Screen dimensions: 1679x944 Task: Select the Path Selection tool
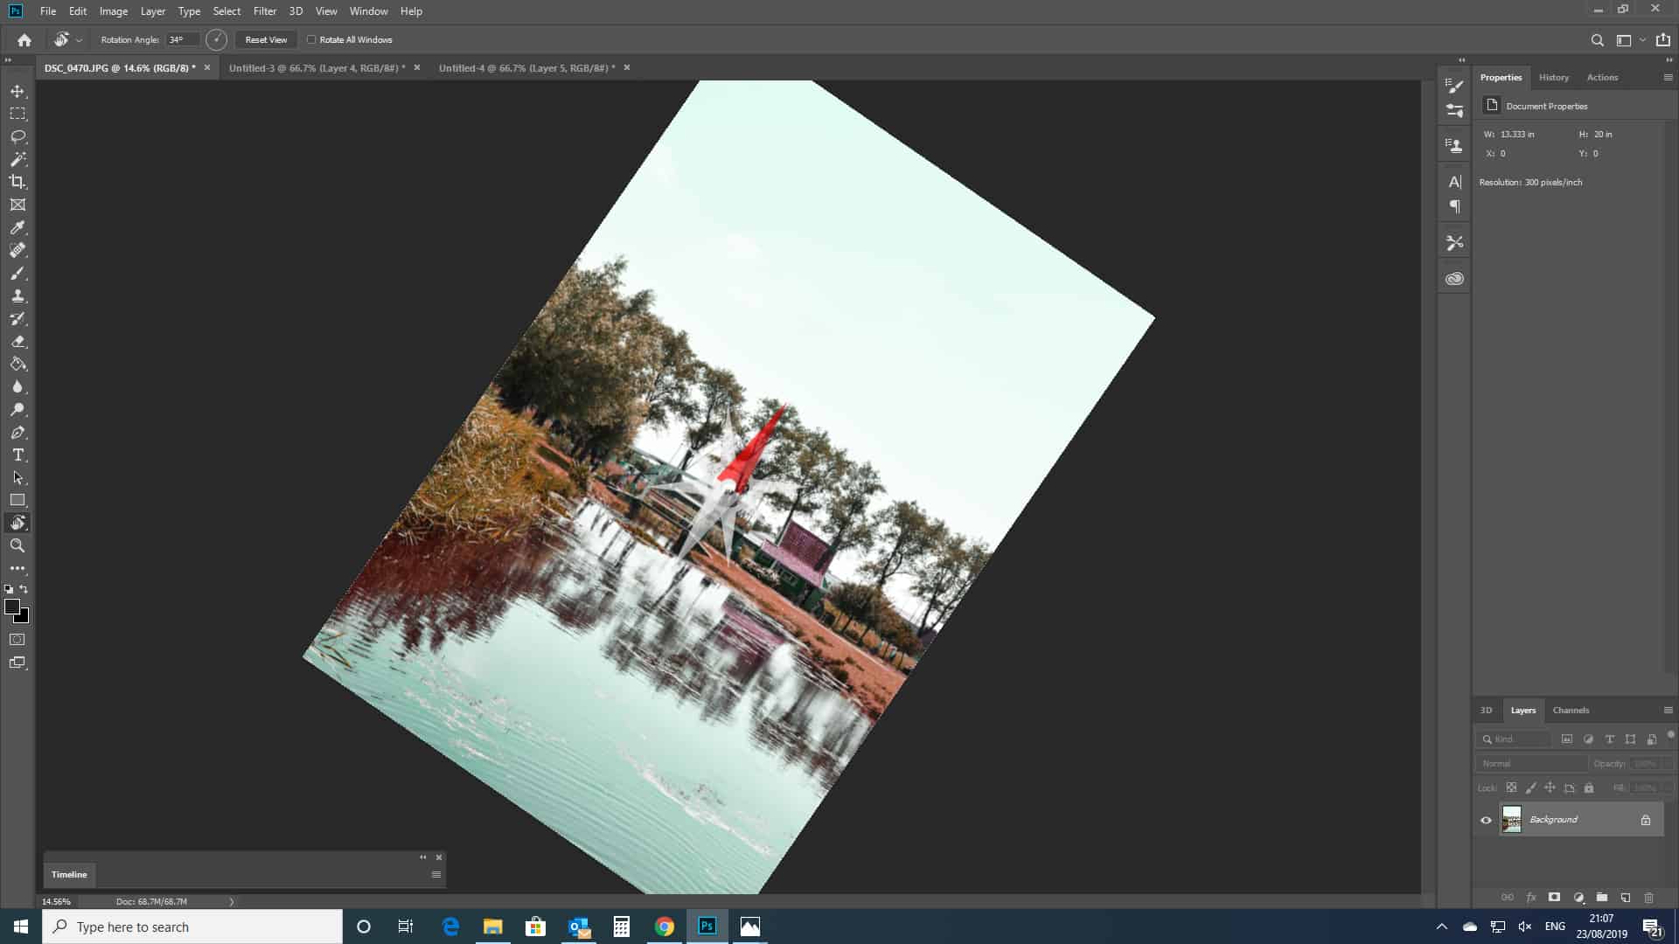pyautogui.click(x=17, y=477)
